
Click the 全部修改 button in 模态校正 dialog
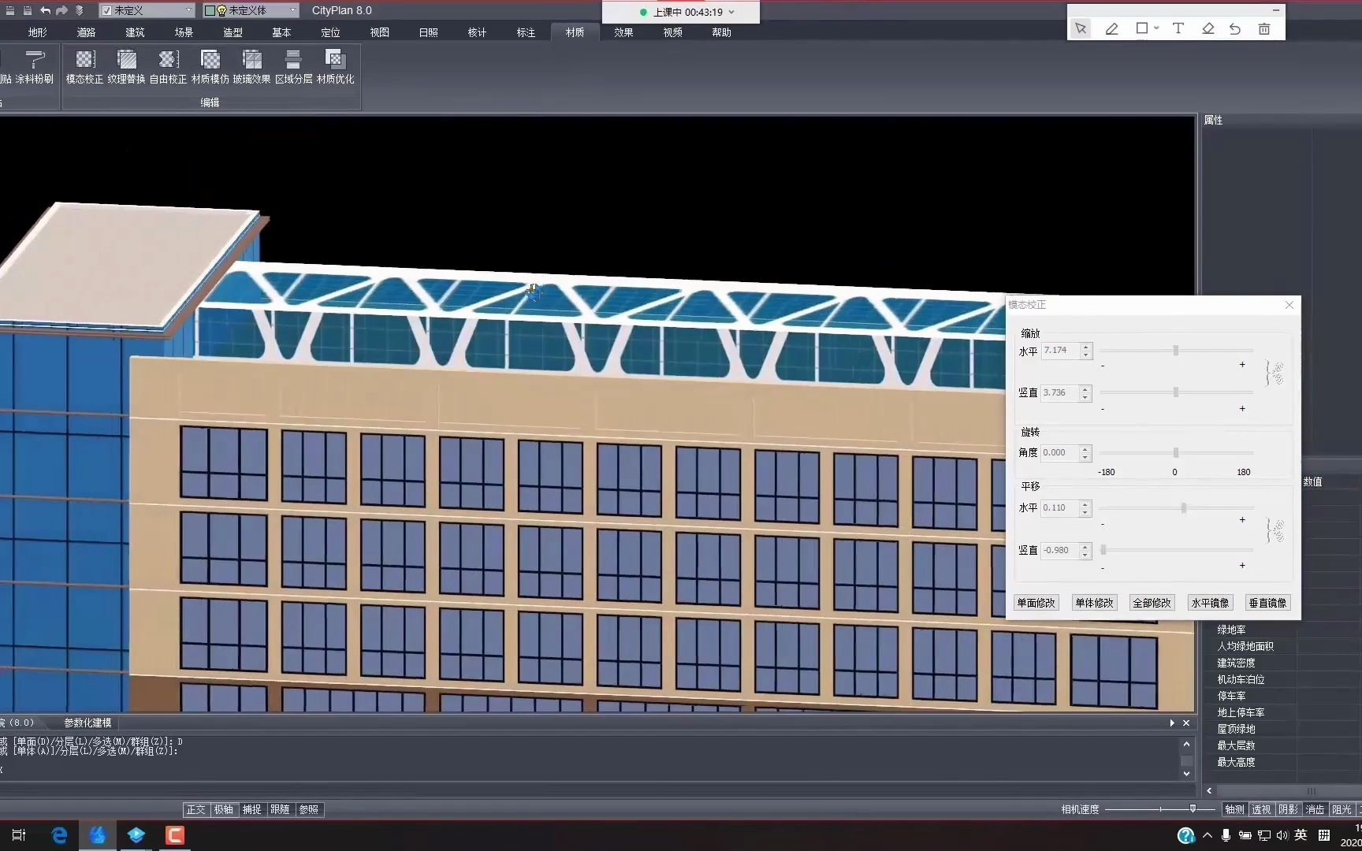(1152, 602)
